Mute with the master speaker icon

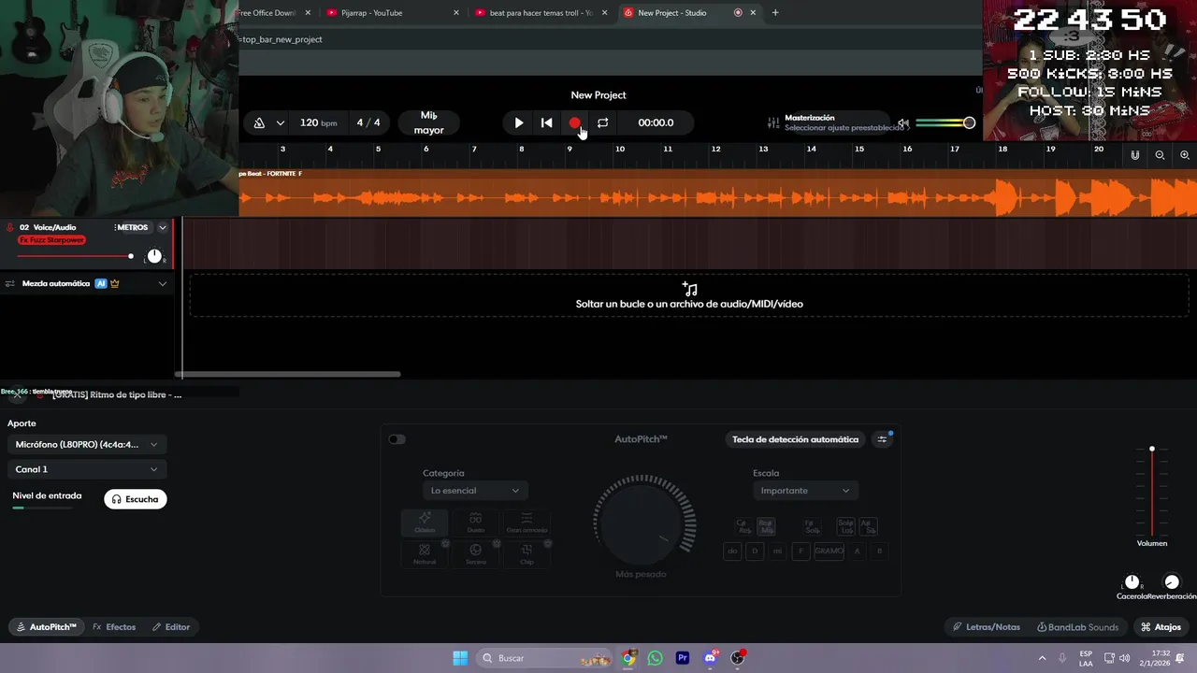[902, 123]
